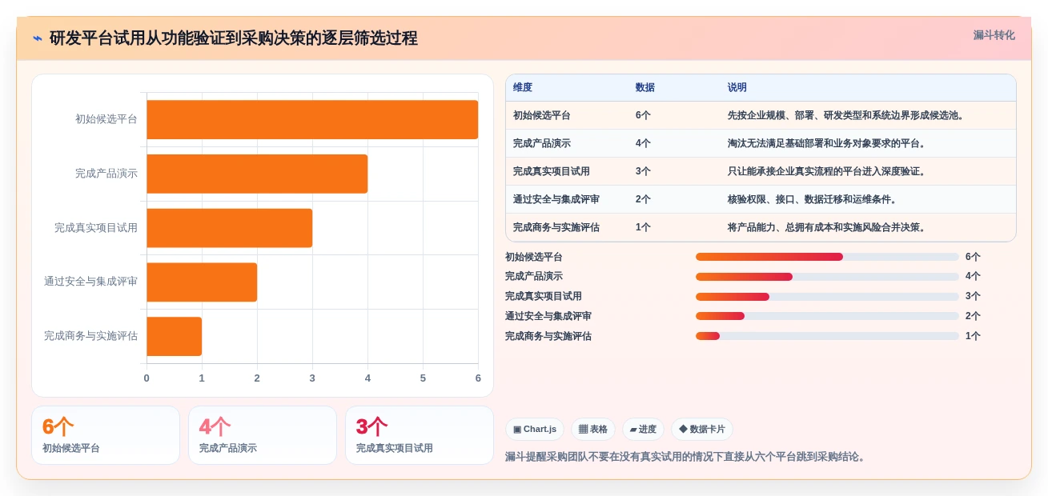This screenshot has height=496, width=1048.
Task: Click the 维度 column header
Action: pyautogui.click(x=523, y=87)
